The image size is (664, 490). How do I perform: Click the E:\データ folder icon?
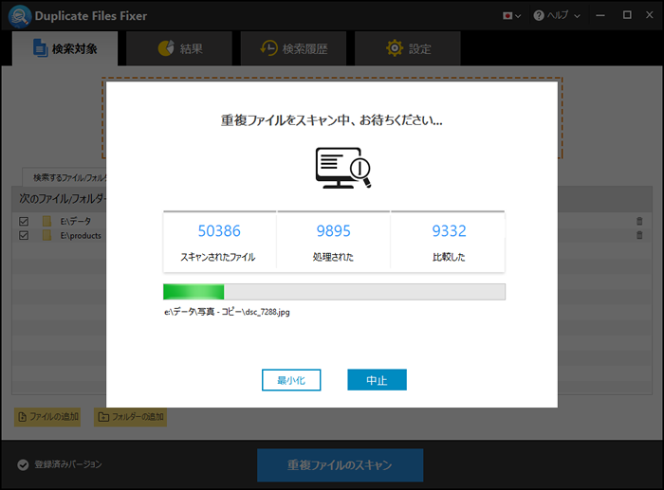click(x=46, y=221)
